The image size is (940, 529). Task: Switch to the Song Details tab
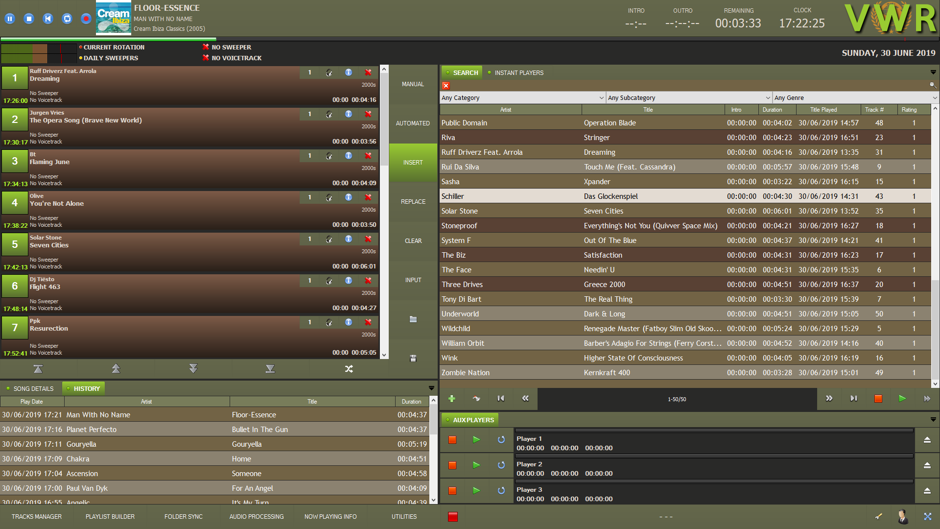click(x=30, y=389)
